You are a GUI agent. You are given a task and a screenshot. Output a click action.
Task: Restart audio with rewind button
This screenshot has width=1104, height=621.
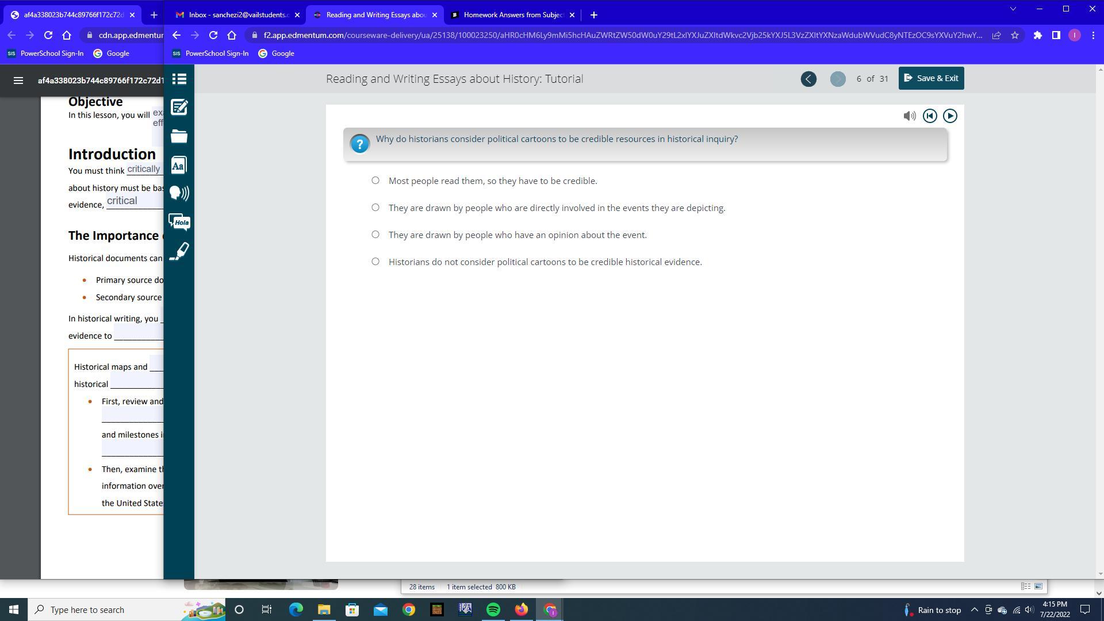tap(930, 116)
